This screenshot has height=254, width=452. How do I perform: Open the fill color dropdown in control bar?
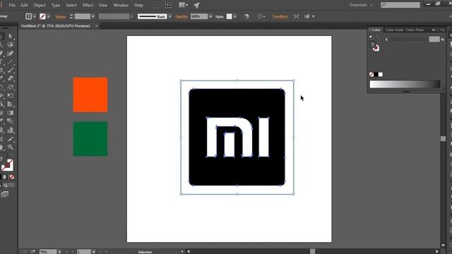35,16
